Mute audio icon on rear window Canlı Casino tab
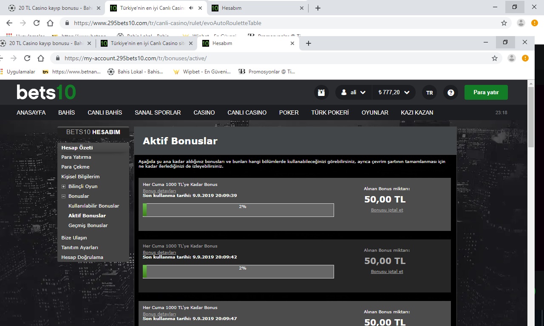The width and height of the screenshot is (544, 326). click(x=191, y=8)
